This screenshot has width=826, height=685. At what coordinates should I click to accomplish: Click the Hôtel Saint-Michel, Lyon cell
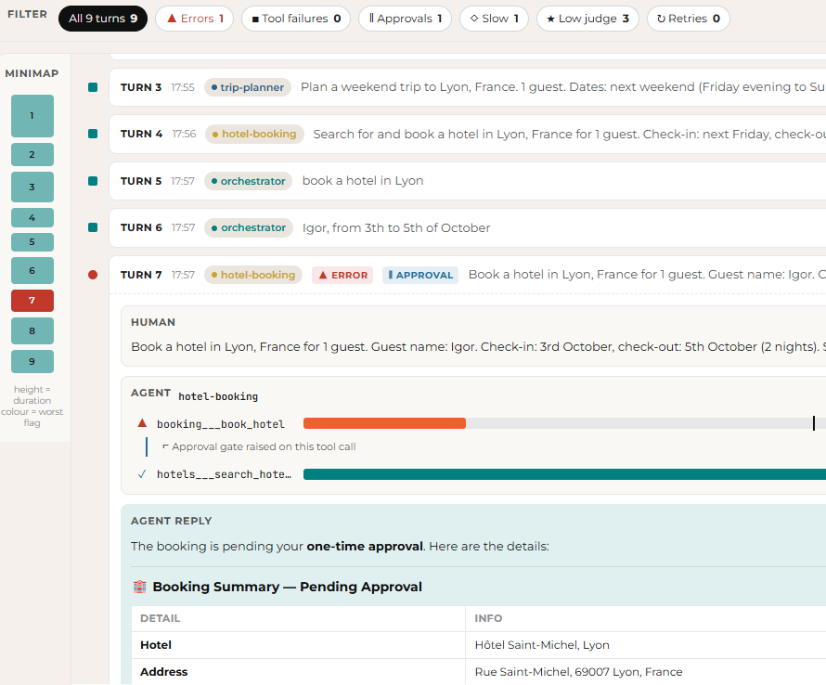click(542, 645)
